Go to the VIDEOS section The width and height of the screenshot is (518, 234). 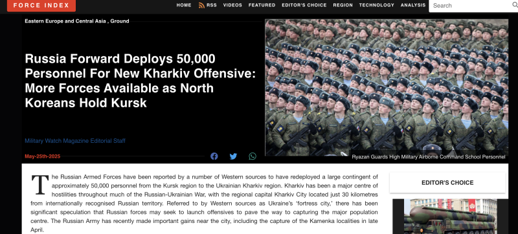pyautogui.click(x=232, y=5)
